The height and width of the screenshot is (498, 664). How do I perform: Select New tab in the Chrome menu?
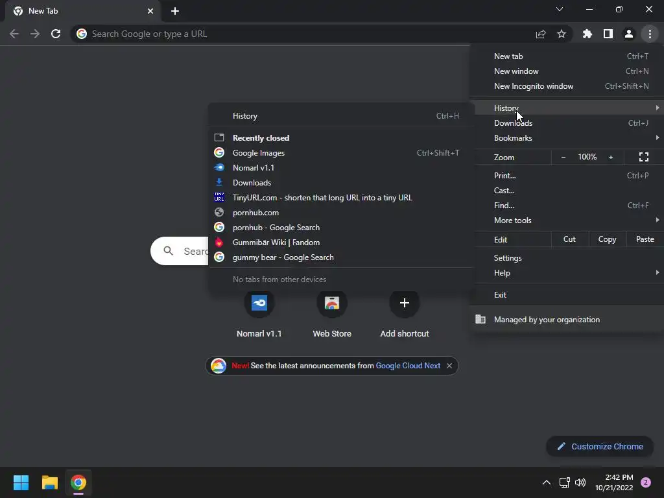[x=567, y=56]
